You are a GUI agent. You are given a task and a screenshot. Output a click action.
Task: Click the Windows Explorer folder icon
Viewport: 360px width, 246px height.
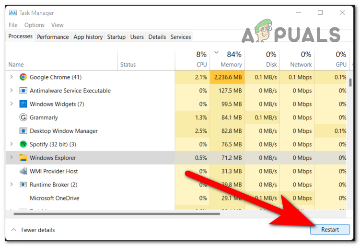click(x=23, y=158)
